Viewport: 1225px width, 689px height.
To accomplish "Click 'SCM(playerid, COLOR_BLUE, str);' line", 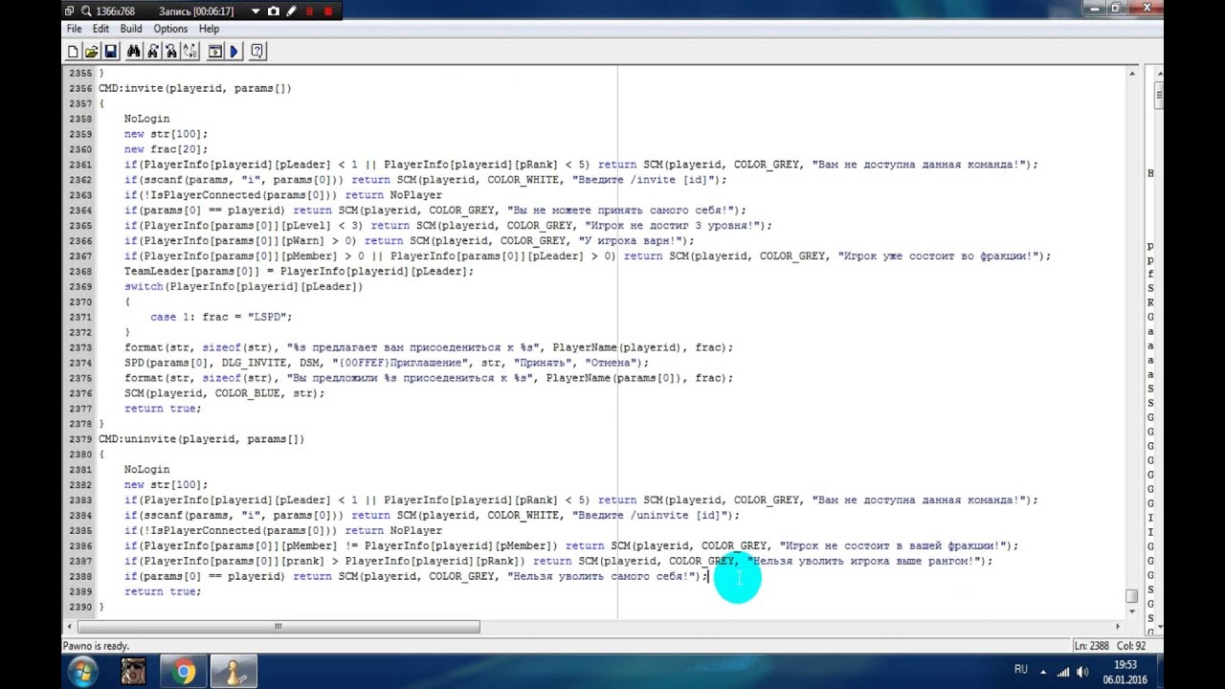I will (224, 393).
